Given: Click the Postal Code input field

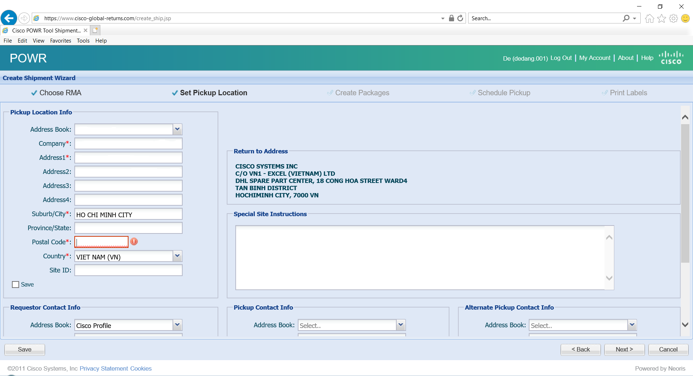Looking at the screenshot, I should 101,242.
